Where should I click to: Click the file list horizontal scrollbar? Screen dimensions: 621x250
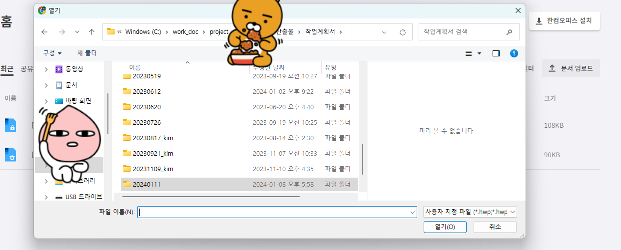[x=210, y=197]
